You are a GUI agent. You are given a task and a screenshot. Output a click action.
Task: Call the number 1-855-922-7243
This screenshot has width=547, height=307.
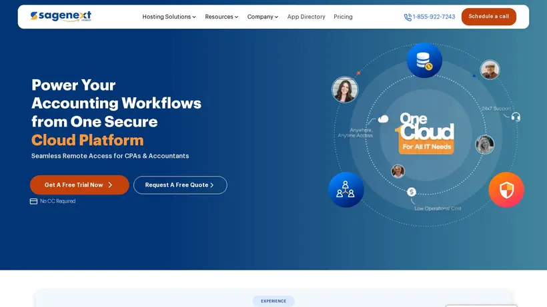click(x=434, y=17)
